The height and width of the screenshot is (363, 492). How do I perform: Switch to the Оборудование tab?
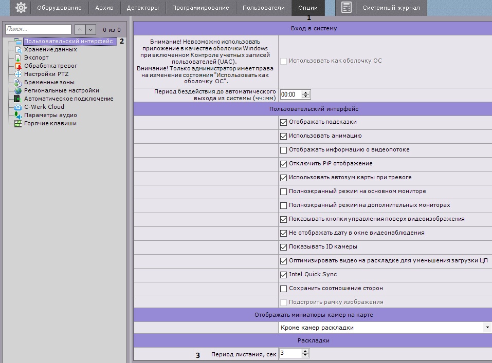(59, 8)
